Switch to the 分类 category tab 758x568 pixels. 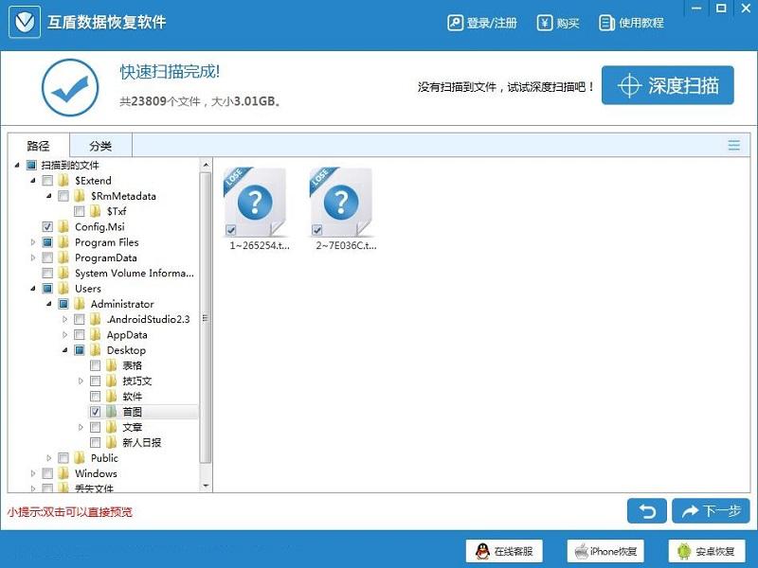(100, 146)
